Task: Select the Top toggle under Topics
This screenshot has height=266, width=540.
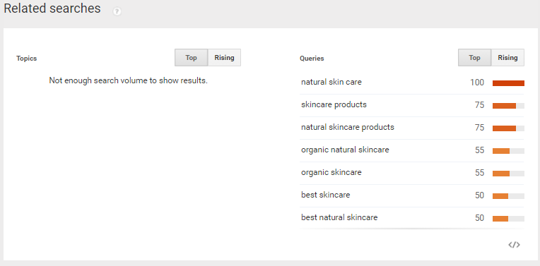Action: (x=191, y=57)
